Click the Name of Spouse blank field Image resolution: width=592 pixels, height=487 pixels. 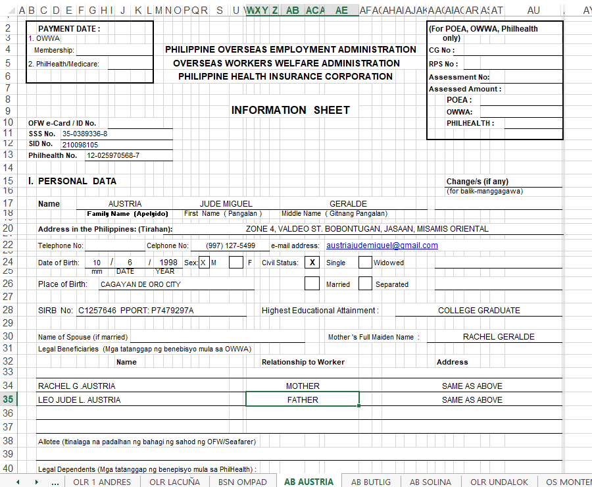(218, 337)
